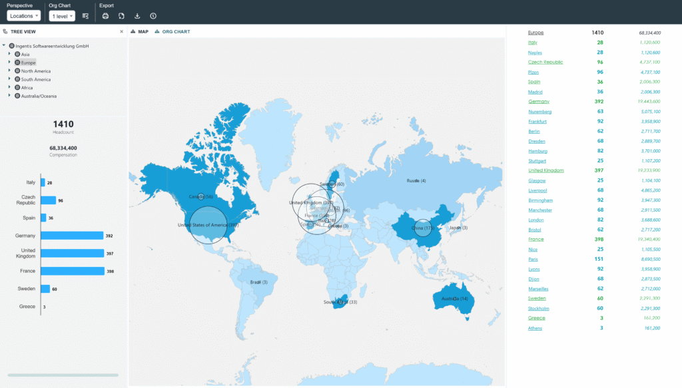Open the Marseilles link
Viewport: 682px width, 388px height.
[538, 289]
